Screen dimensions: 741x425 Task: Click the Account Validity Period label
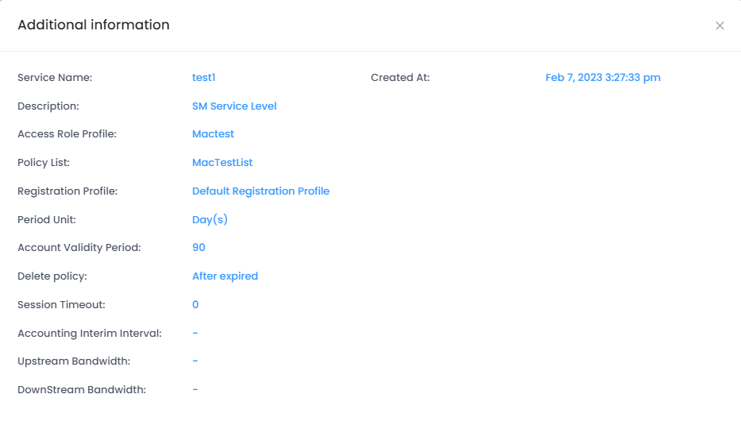tap(79, 248)
